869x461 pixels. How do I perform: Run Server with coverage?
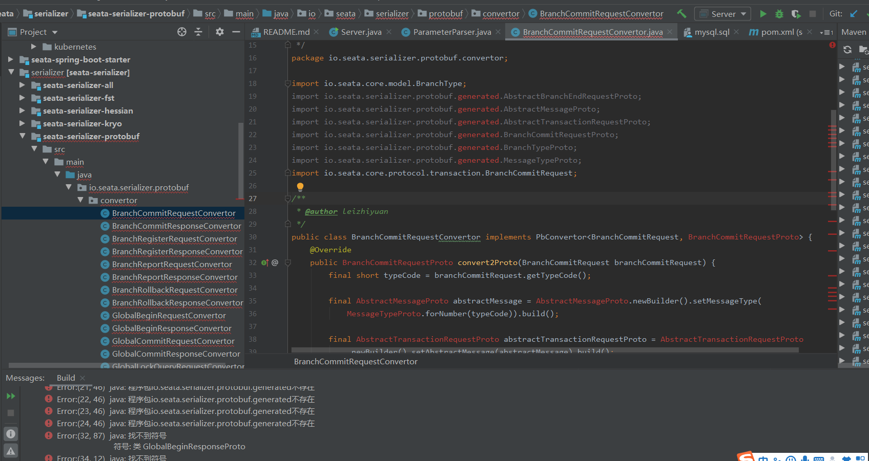tap(796, 14)
